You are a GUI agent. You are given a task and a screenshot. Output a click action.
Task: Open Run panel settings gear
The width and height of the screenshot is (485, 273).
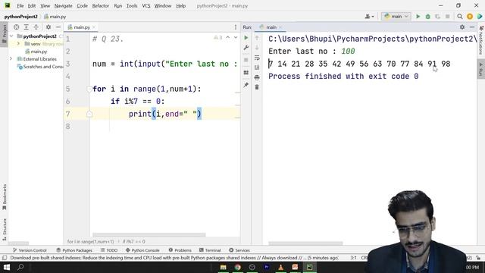pyautogui.click(x=462, y=27)
